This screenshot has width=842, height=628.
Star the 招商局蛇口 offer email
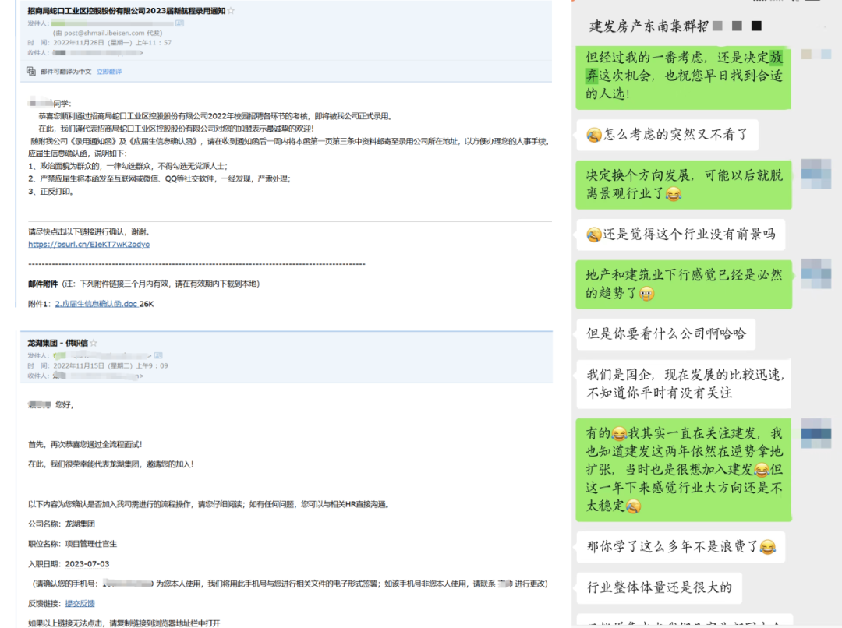[231, 11]
